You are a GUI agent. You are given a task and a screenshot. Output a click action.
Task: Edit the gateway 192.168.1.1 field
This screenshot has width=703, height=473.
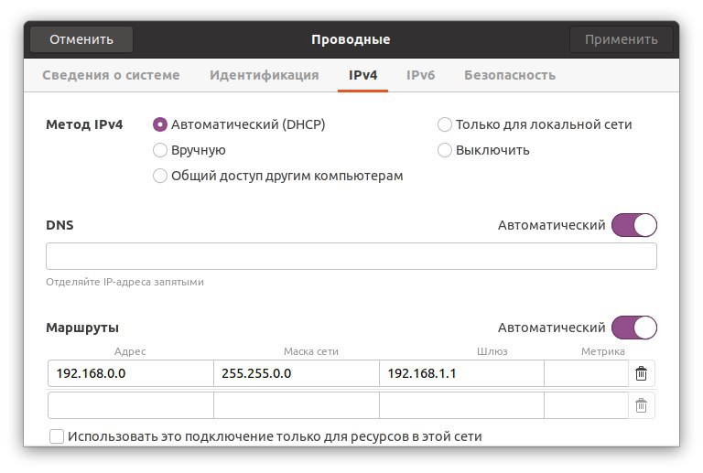tap(461, 373)
